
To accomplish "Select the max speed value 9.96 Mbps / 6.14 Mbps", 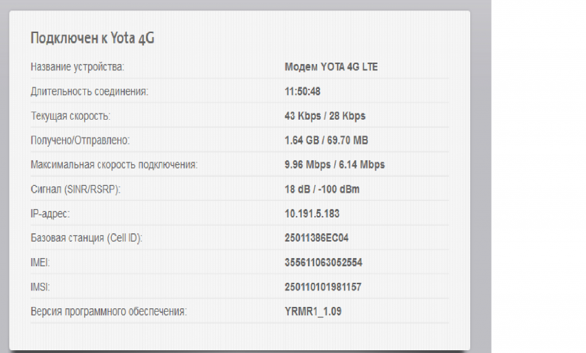I will (334, 164).
